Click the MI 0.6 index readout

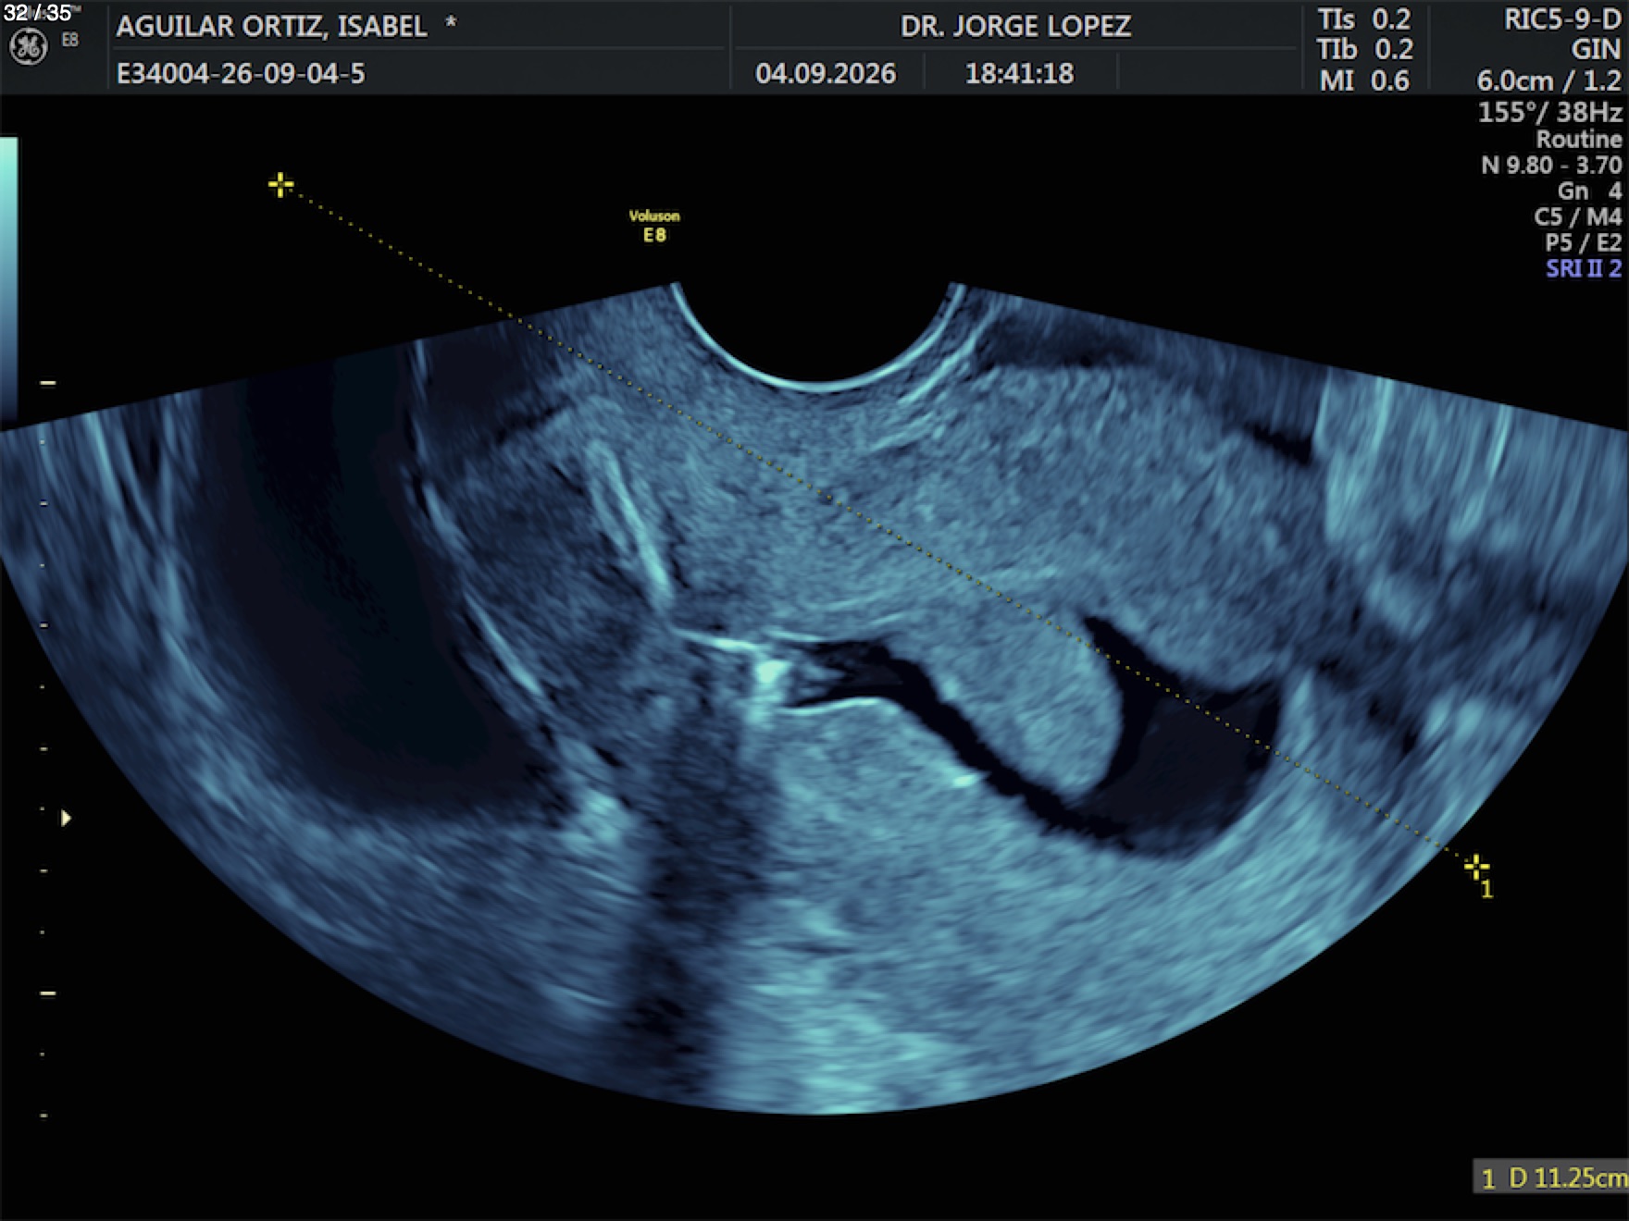1364,80
